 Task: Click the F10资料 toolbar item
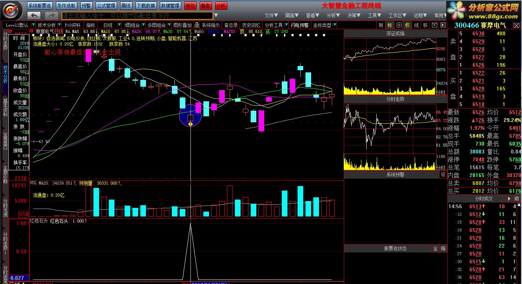tap(73, 25)
